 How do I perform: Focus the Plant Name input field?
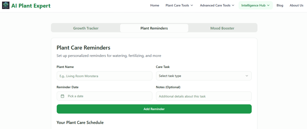pyautogui.click(x=104, y=76)
